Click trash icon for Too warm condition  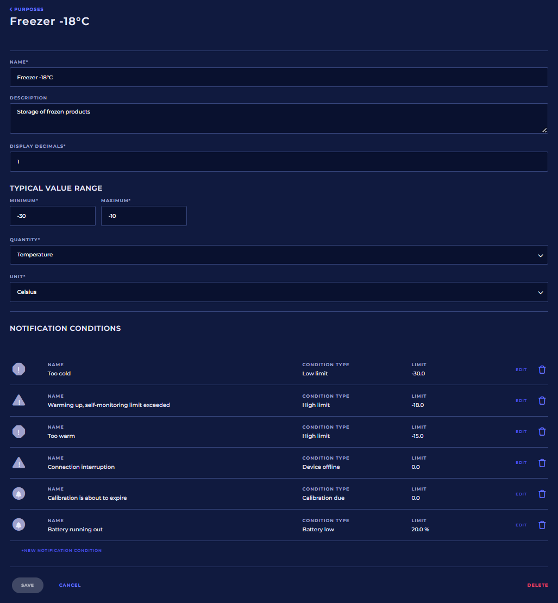pyautogui.click(x=542, y=431)
